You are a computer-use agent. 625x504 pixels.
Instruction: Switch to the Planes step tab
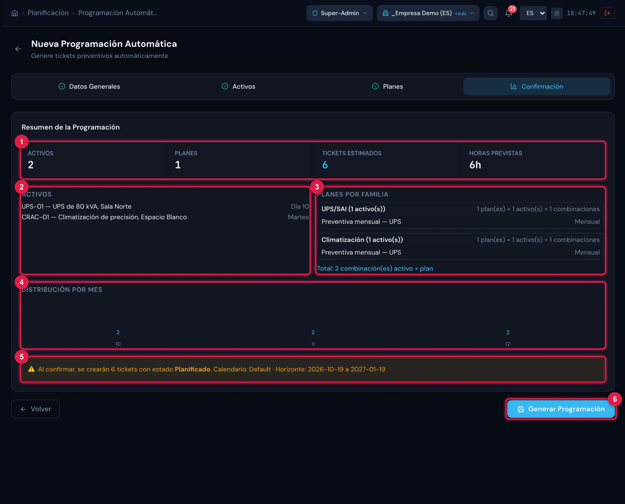coord(387,86)
